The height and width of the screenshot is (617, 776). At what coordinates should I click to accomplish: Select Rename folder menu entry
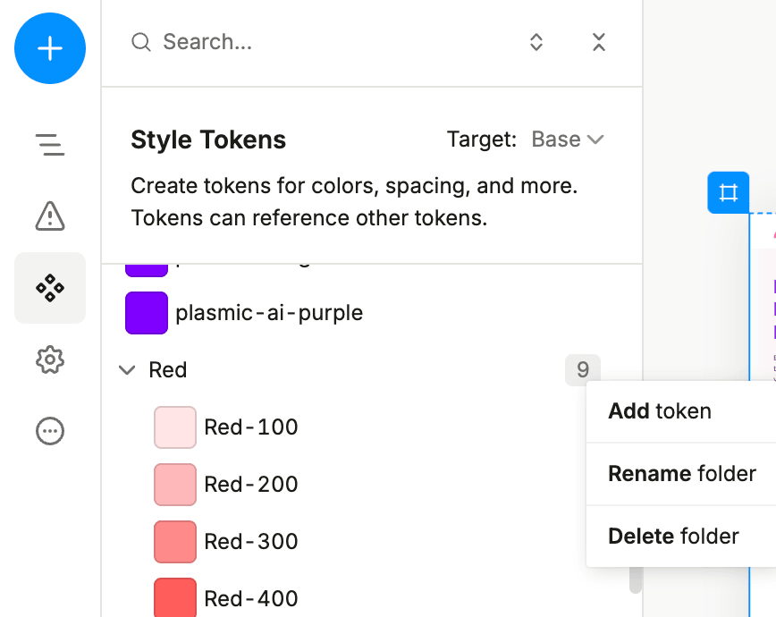(x=681, y=473)
